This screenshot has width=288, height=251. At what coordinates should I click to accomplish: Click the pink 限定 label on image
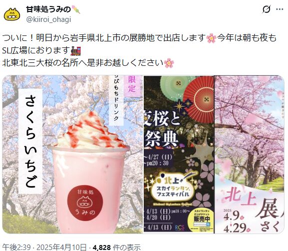point(132,84)
